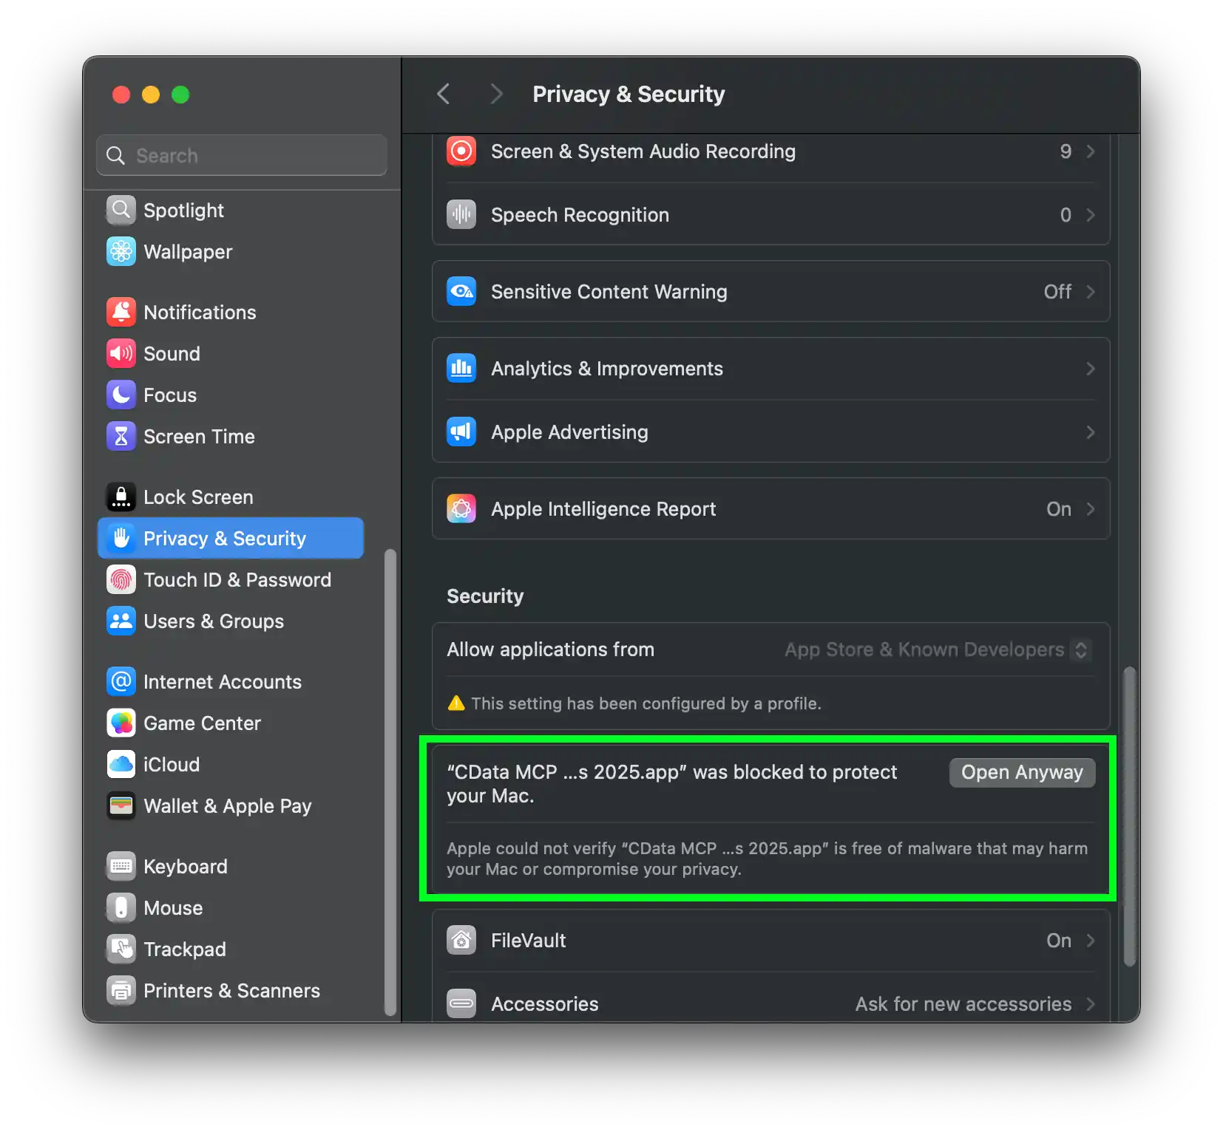Image resolution: width=1223 pixels, height=1132 pixels.
Task: Select Notifications in the sidebar
Action: click(x=200, y=313)
